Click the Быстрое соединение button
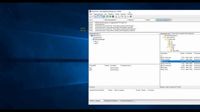The image size is (200, 112). (x=163, y=20)
